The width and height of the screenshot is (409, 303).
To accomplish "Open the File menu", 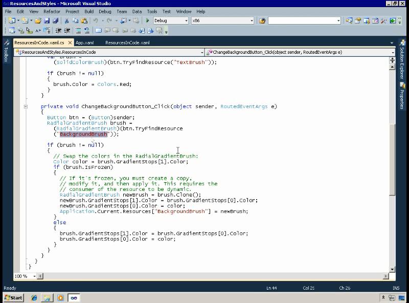I will click(x=8, y=11).
